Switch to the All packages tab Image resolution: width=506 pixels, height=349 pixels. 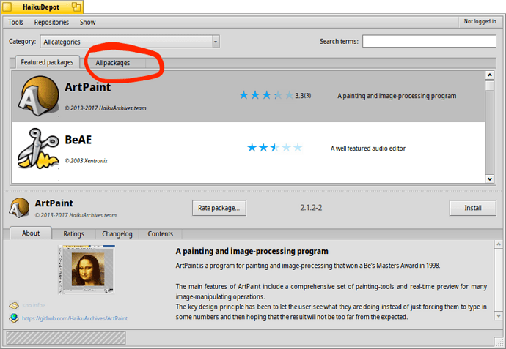(113, 63)
